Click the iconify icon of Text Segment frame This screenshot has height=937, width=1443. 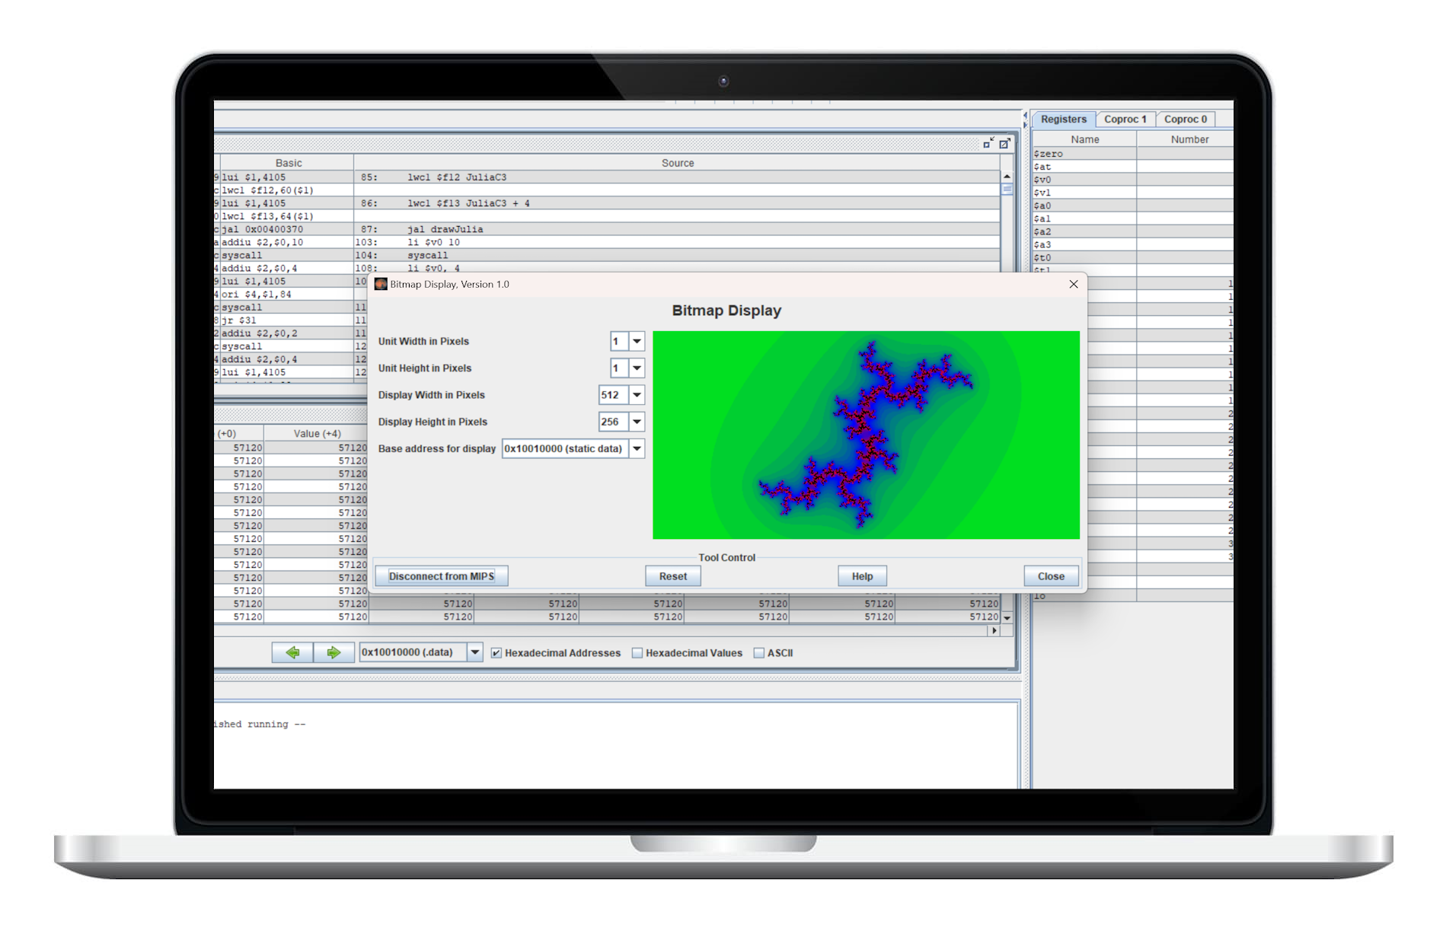[x=988, y=143]
